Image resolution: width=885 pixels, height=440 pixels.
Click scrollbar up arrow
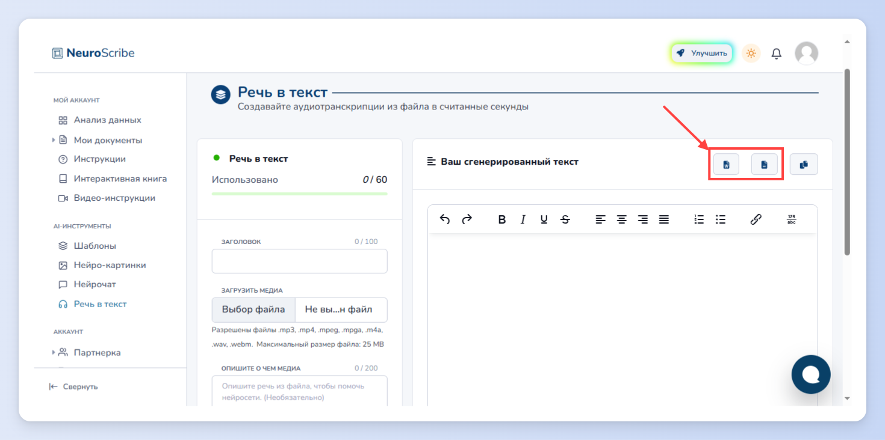click(x=847, y=42)
